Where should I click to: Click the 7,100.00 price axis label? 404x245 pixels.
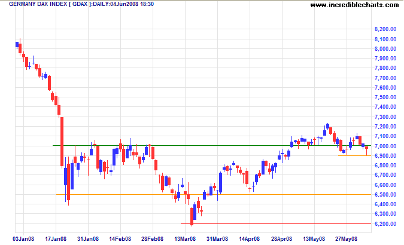385,136
